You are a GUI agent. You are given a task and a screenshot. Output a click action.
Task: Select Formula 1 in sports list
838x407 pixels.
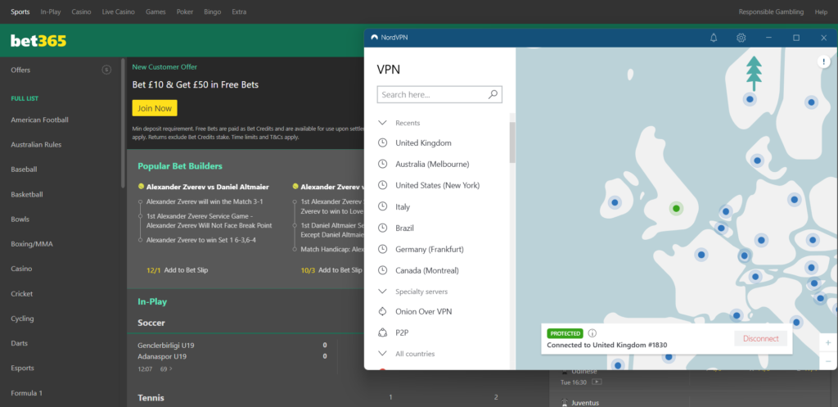(27, 392)
